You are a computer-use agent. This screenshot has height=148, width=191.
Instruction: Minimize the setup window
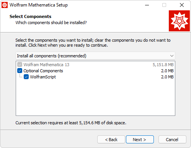[147, 5]
